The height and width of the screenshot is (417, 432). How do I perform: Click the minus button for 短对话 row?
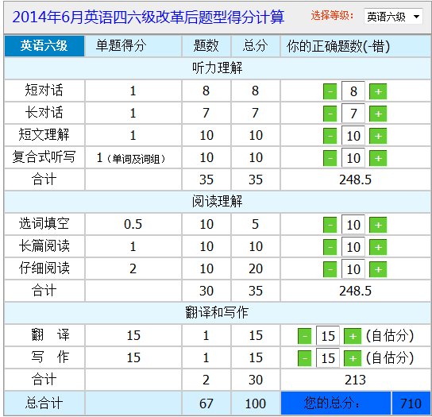click(x=330, y=91)
